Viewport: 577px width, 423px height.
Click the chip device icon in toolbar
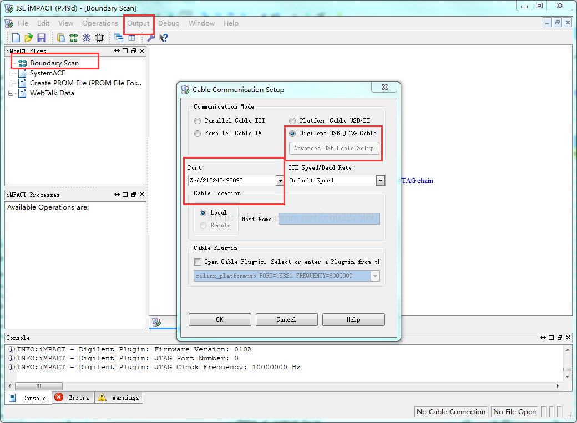point(99,38)
